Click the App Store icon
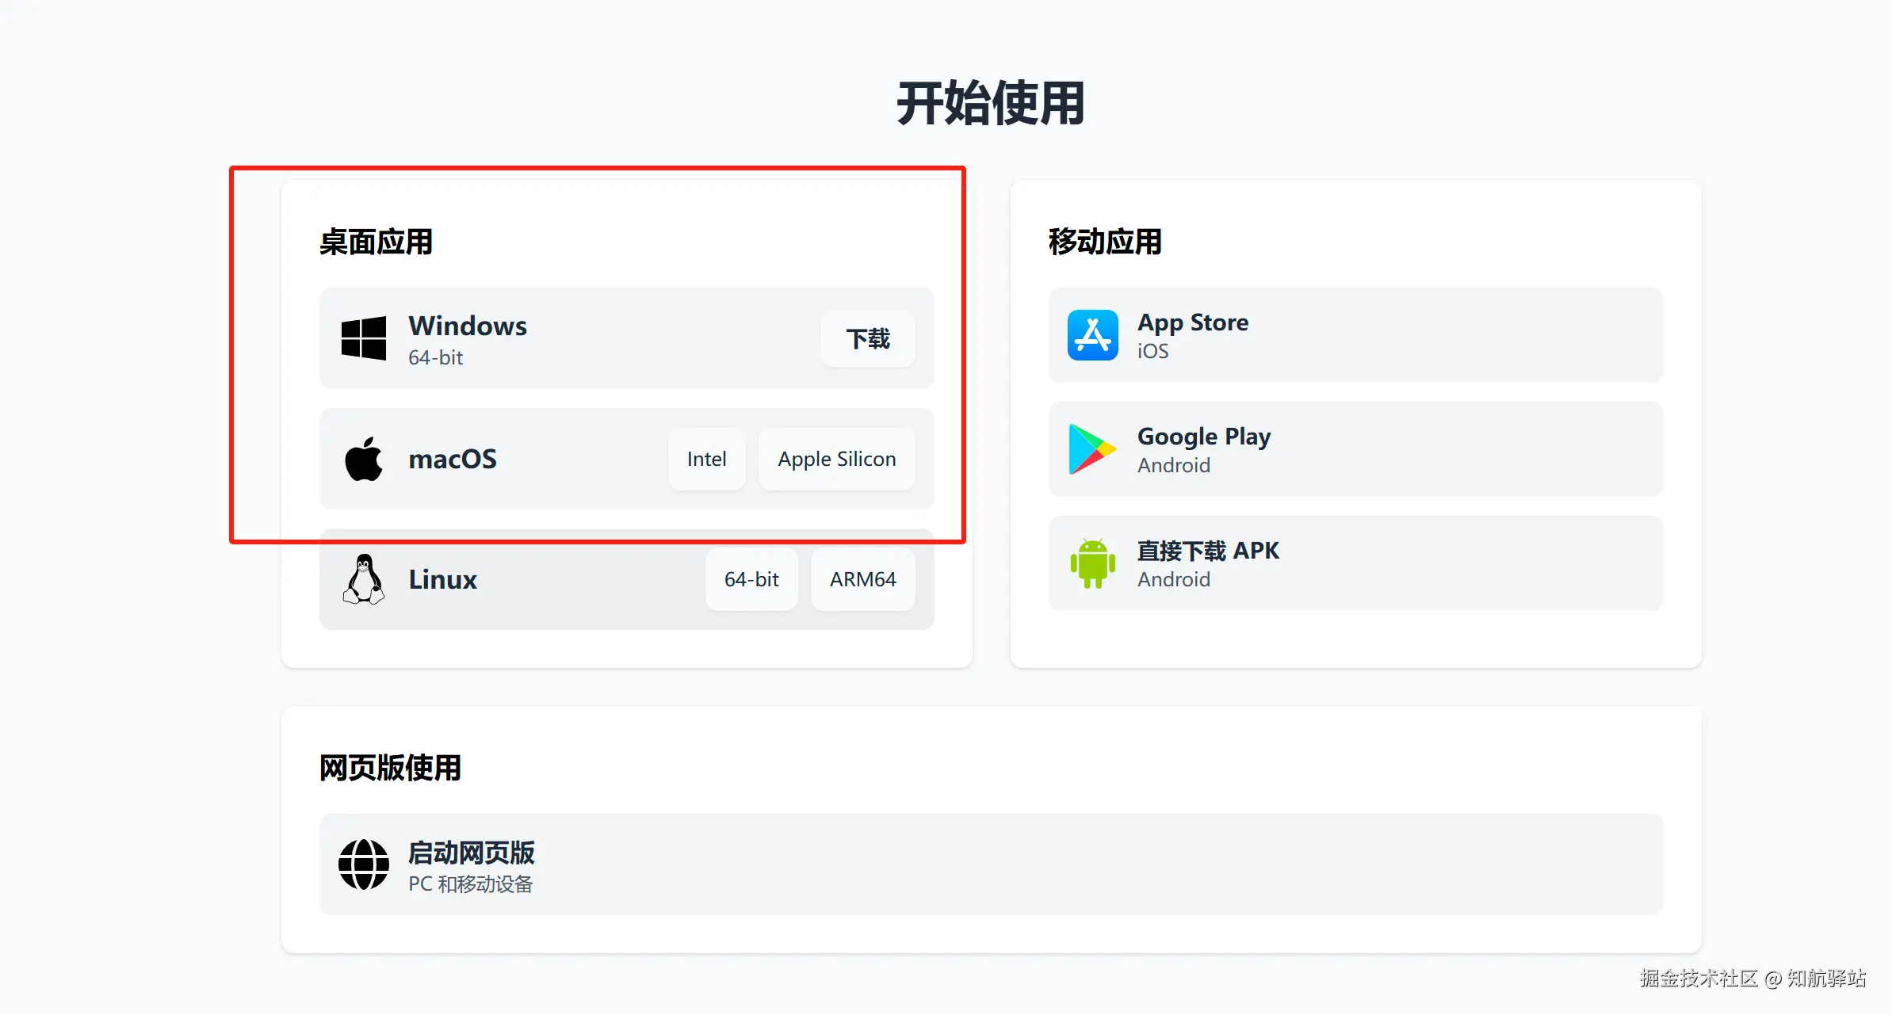 pos(1092,335)
